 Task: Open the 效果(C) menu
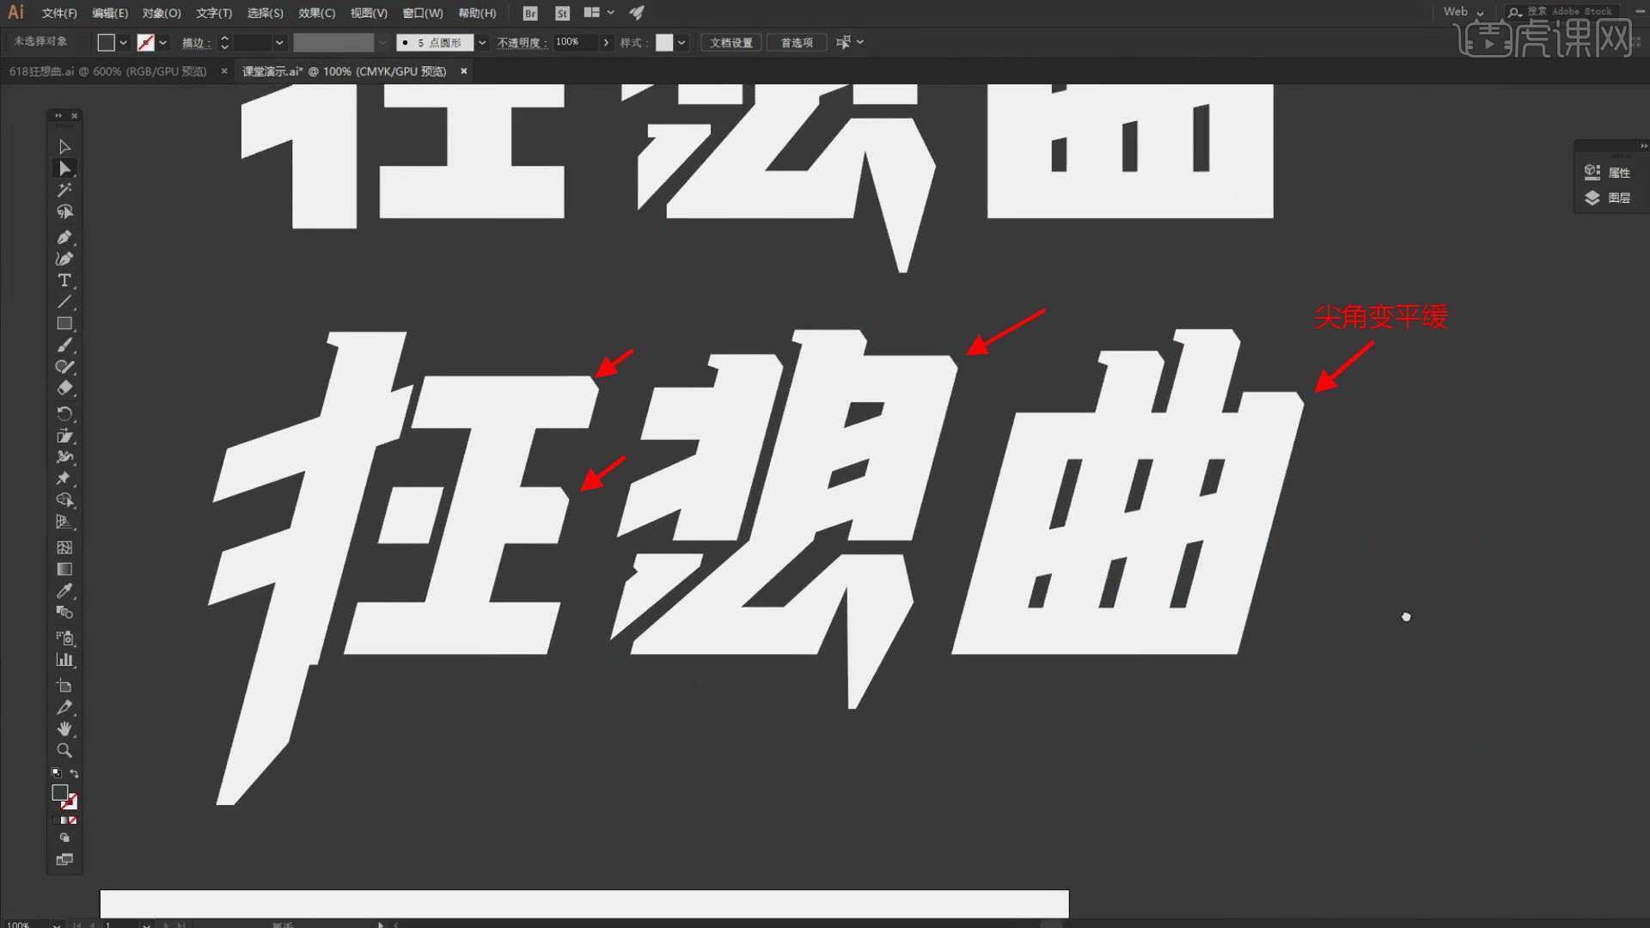coord(316,13)
